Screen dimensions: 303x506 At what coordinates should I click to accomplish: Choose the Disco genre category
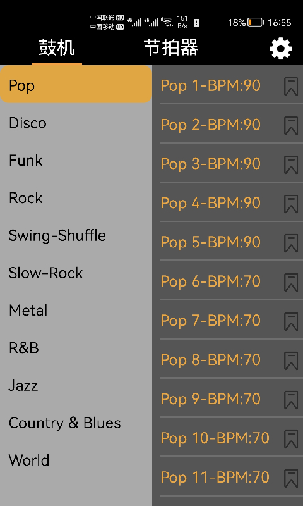pos(76,123)
